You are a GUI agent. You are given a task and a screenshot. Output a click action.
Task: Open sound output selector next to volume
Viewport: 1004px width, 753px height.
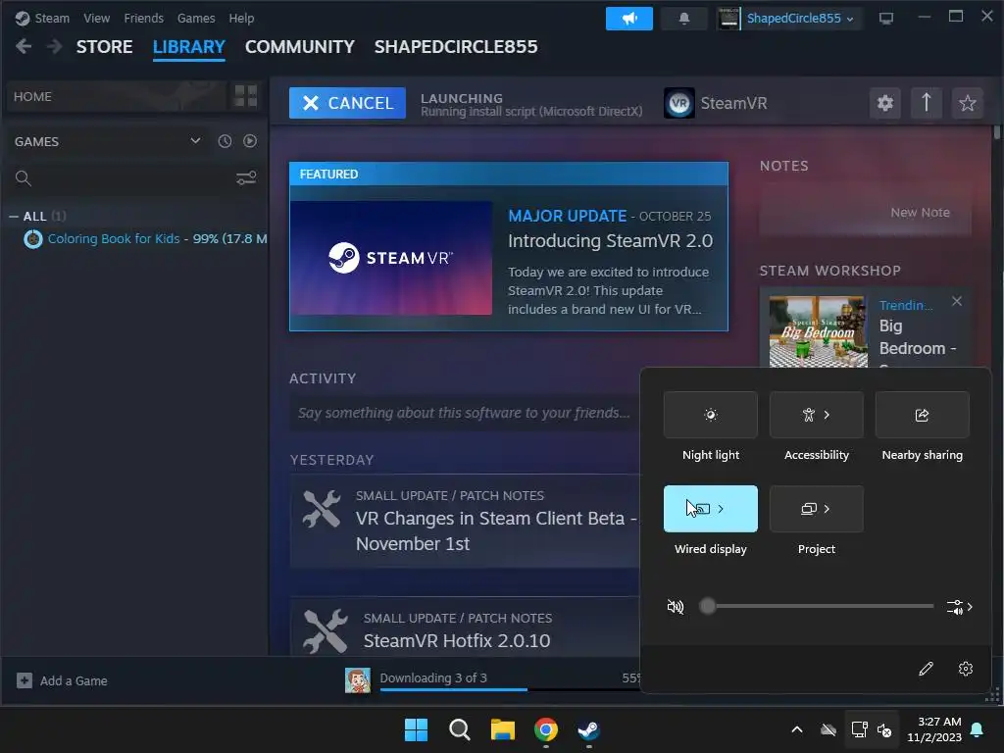959,607
